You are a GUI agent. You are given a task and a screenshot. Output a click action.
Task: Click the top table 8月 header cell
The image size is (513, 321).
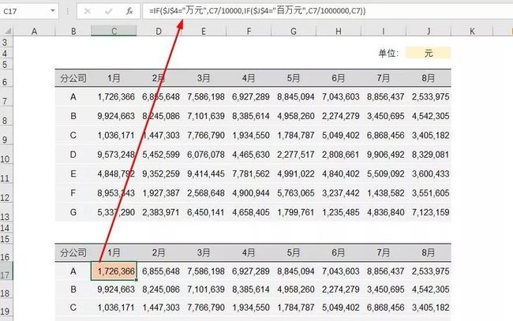pos(429,78)
